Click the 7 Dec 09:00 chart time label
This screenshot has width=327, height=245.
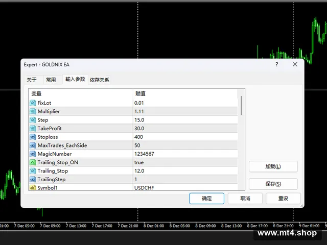(50, 226)
